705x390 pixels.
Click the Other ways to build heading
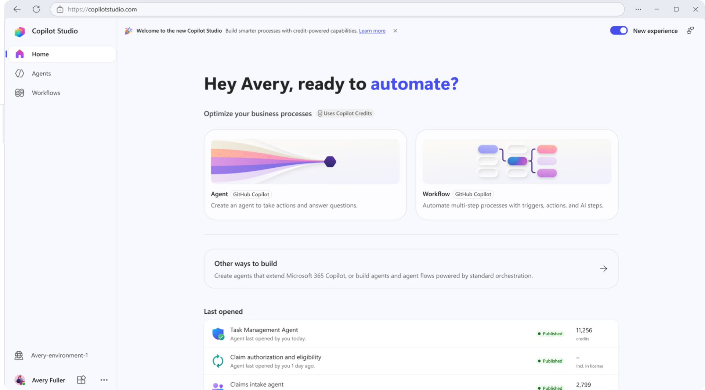coord(246,263)
